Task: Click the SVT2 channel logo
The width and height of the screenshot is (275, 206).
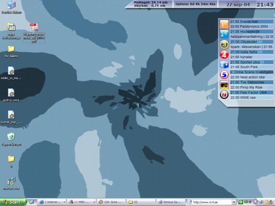Action: (224, 34)
